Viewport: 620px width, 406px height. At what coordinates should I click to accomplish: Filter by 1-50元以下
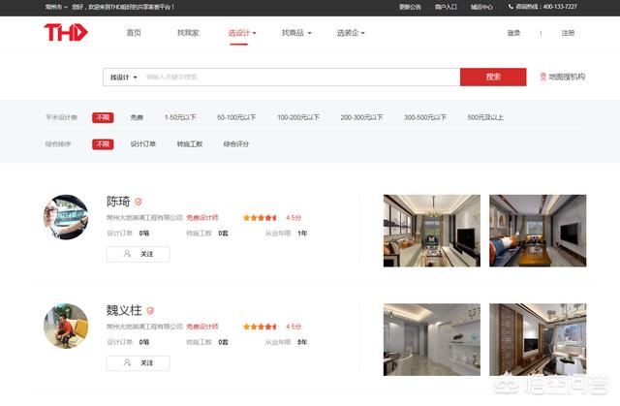point(180,117)
